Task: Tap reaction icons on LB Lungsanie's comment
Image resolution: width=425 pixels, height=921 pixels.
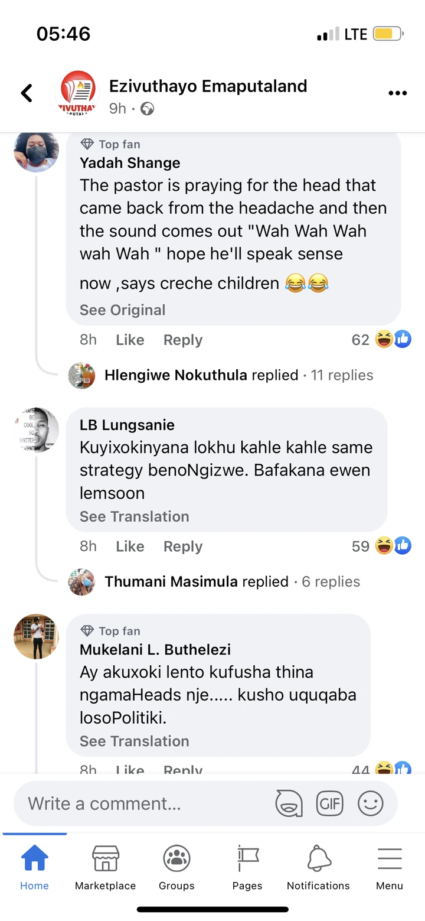Action: pyautogui.click(x=393, y=546)
